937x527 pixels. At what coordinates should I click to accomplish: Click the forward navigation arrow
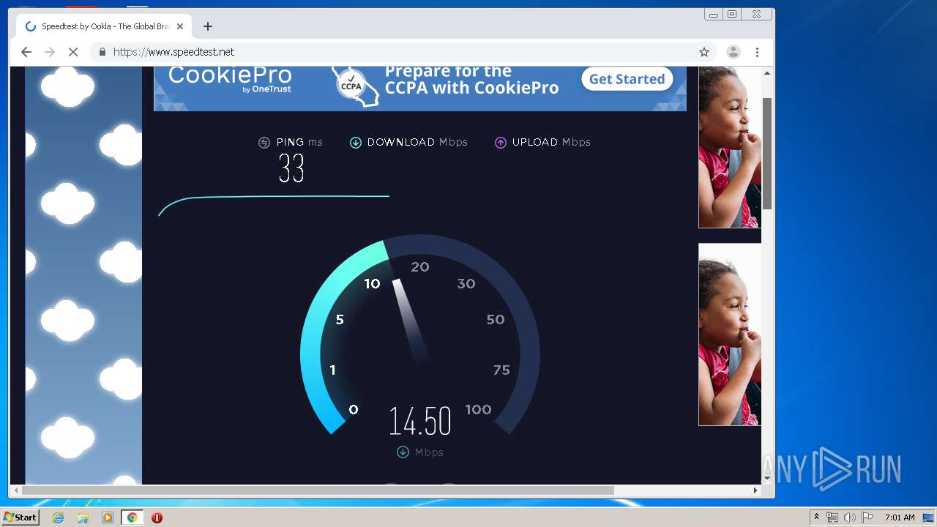(50, 52)
